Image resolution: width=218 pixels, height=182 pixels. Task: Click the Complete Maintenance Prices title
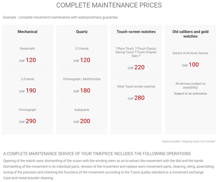[109, 5]
